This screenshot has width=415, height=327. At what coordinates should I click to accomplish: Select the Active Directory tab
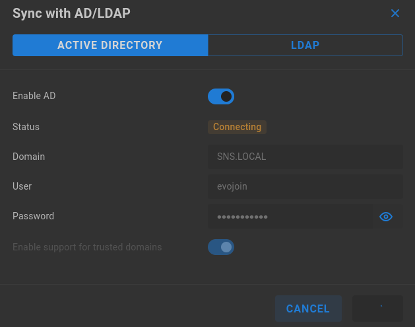pyautogui.click(x=110, y=45)
